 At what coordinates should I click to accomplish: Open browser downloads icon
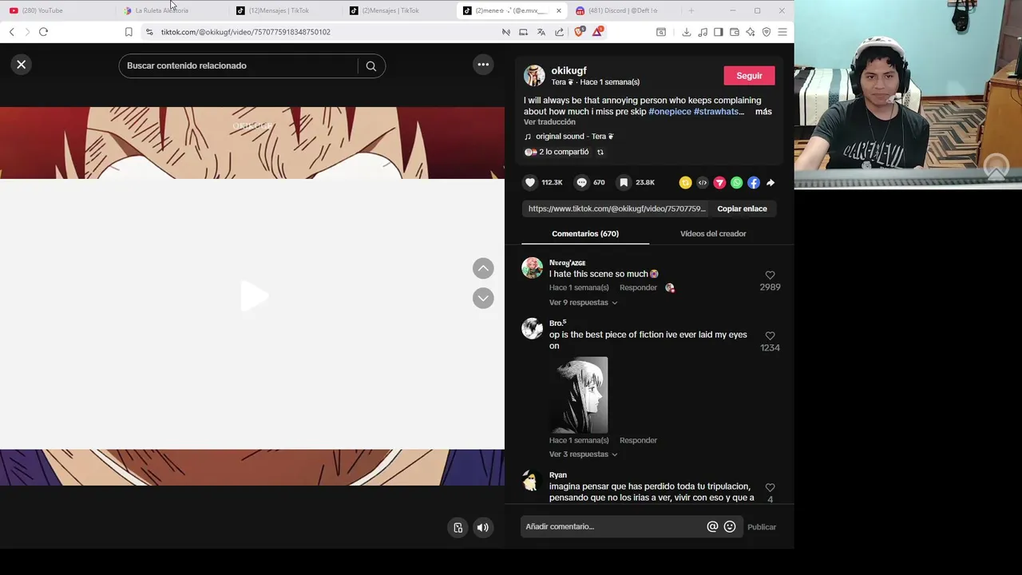pos(686,32)
